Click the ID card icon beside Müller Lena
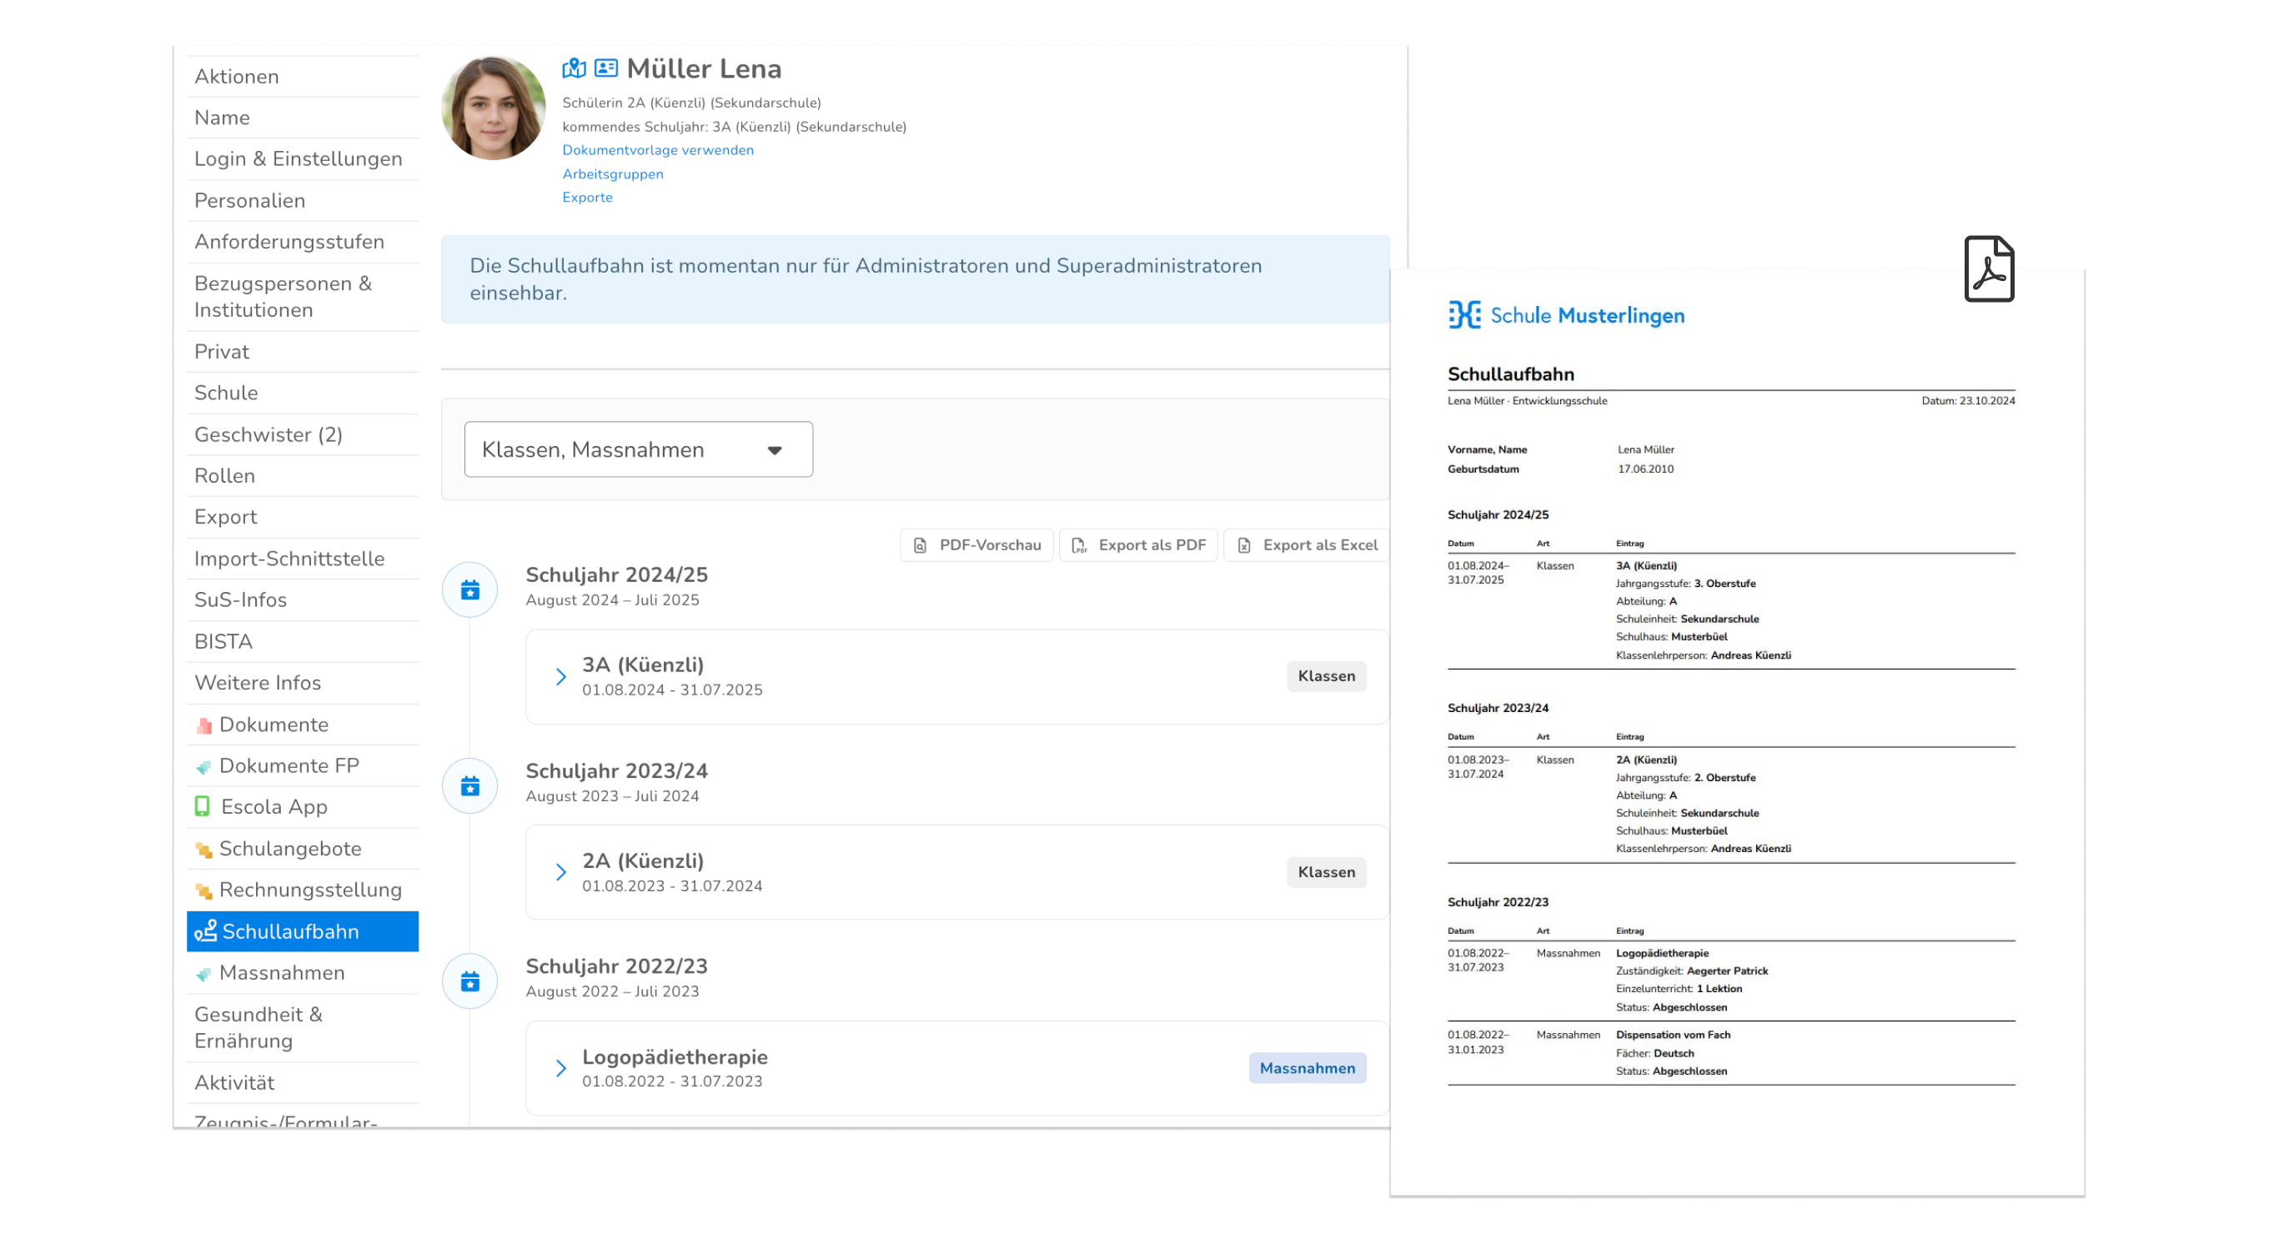Screen dimensions: 2294x1254 click(x=605, y=68)
